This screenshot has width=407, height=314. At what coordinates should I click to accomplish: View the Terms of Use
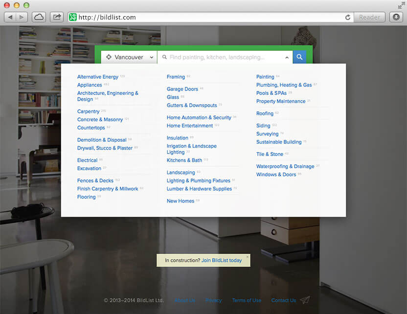tap(247, 300)
